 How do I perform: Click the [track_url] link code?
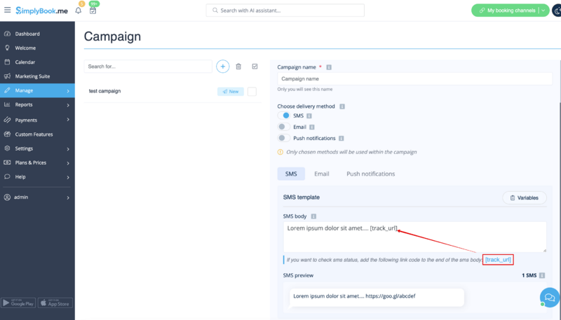coord(498,260)
